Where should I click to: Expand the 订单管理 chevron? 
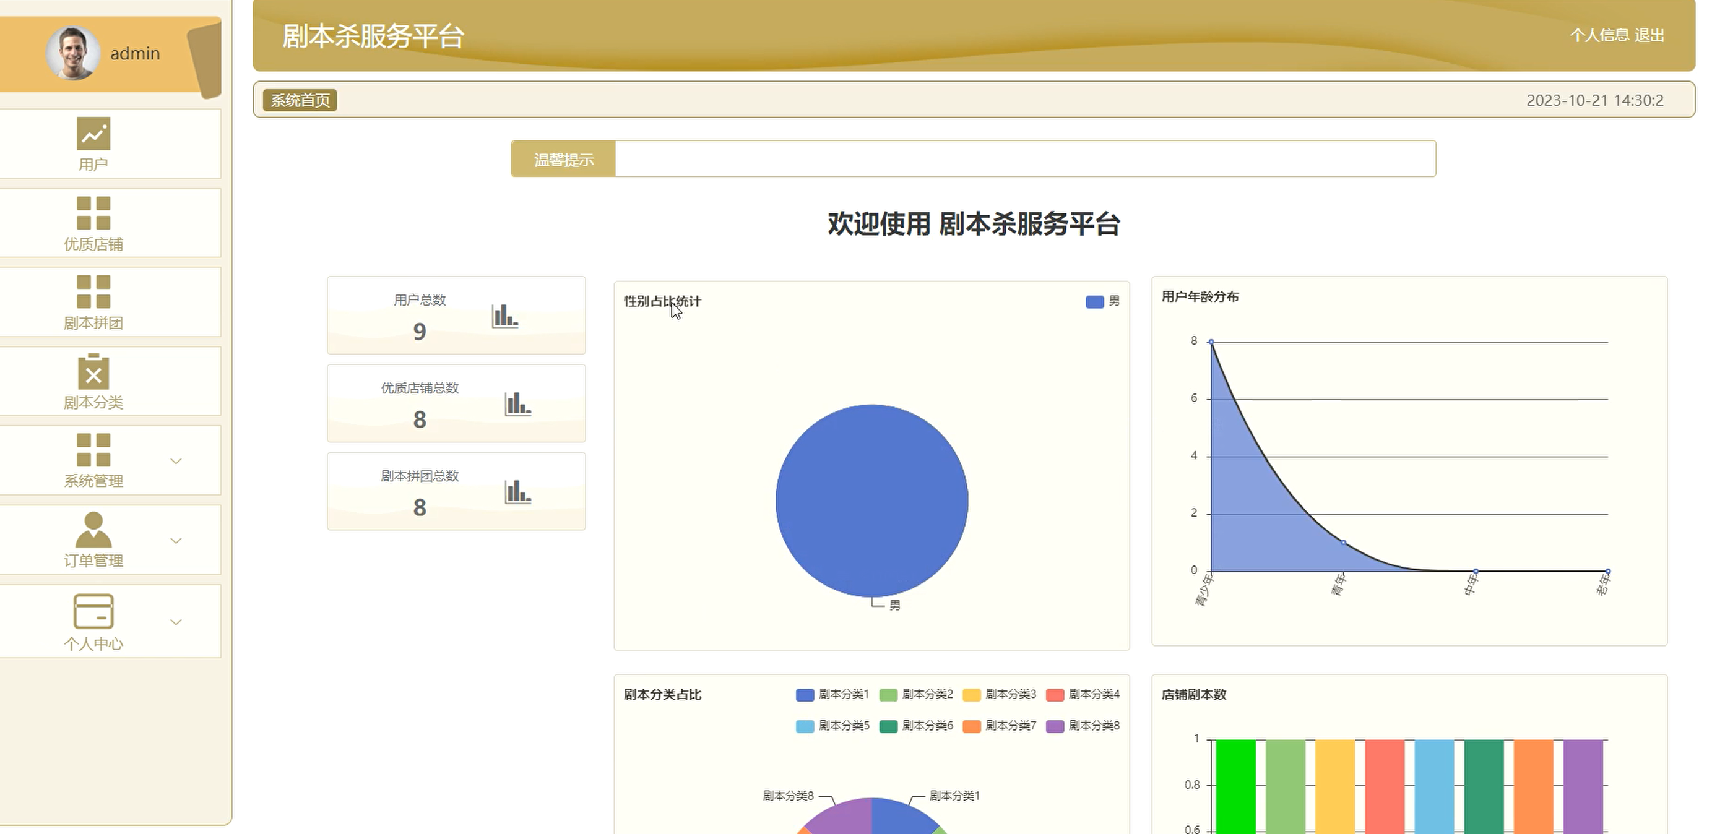[x=176, y=540]
